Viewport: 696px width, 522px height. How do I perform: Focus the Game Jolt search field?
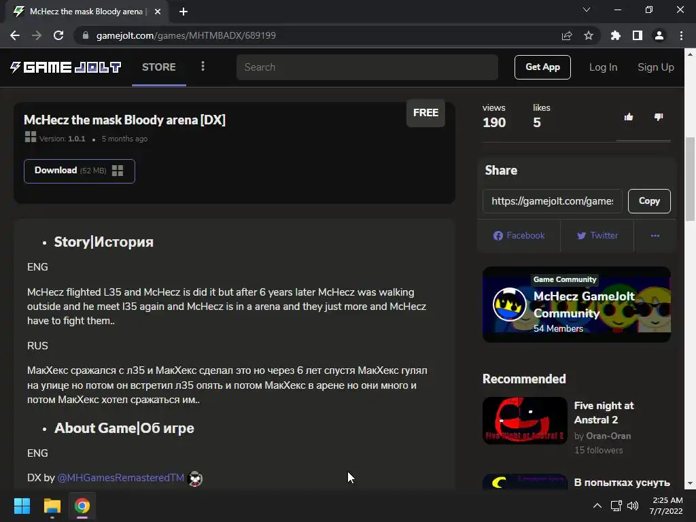tap(367, 67)
